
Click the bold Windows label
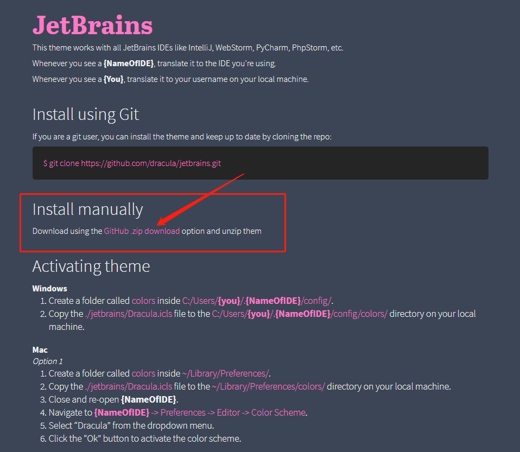pyautogui.click(x=50, y=289)
